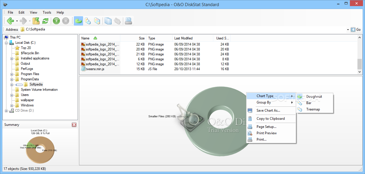Open the View menu
Image resolution: width=365 pixels, height=174 pixels.
tap(33, 12)
